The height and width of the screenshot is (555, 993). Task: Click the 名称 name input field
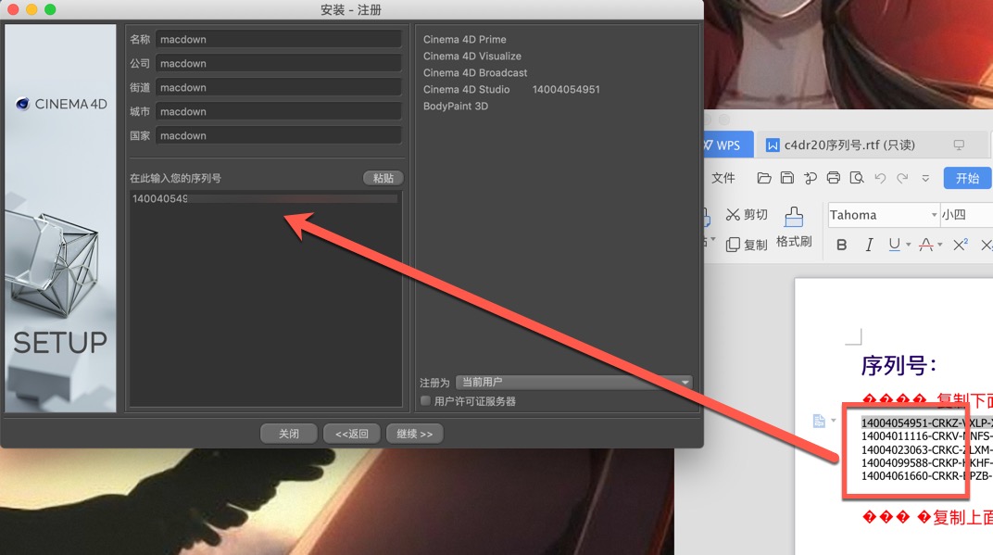point(278,39)
